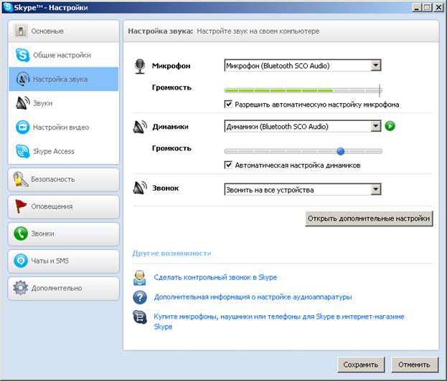Click the red flag icon for Оповещения
Screen dimensions: 447x381
click(x=21, y=206)
